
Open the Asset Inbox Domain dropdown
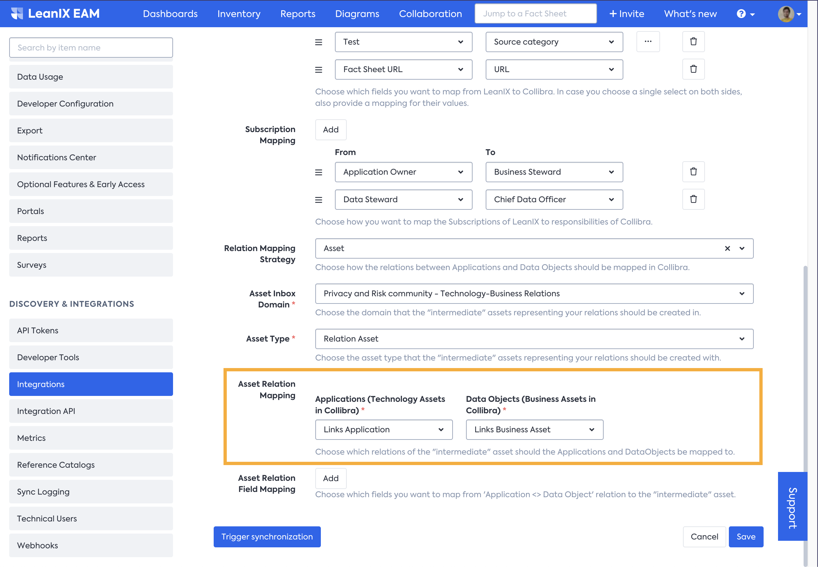[x=534, y=293]
